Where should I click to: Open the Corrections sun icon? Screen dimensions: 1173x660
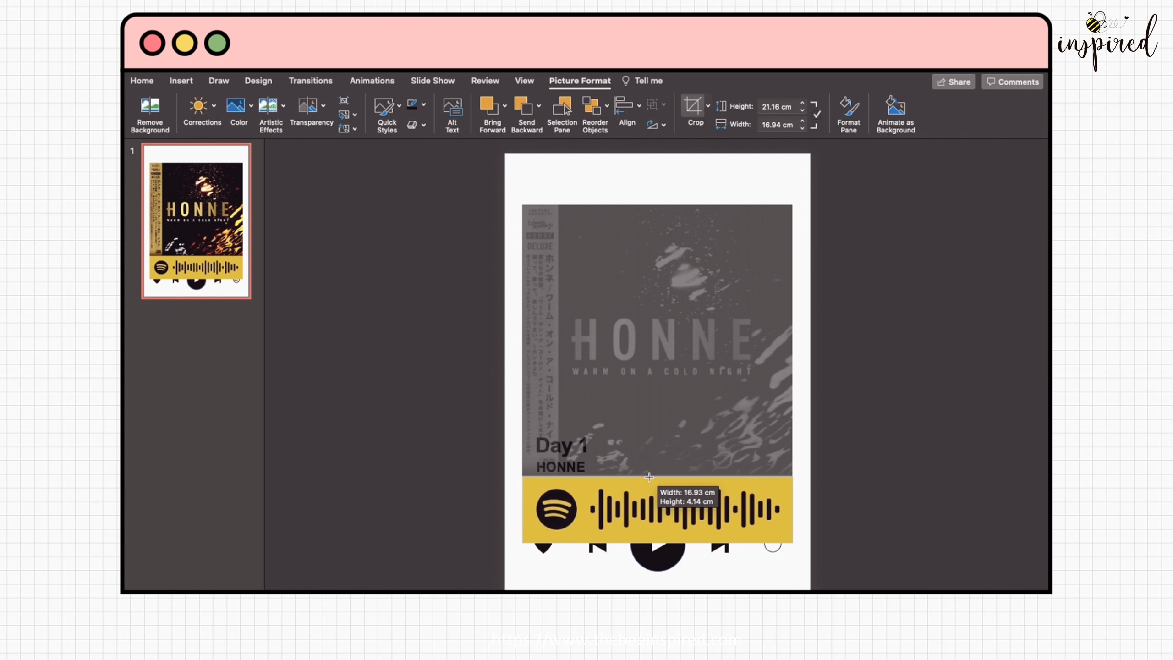pyautogui.click(x=198, y=106)
